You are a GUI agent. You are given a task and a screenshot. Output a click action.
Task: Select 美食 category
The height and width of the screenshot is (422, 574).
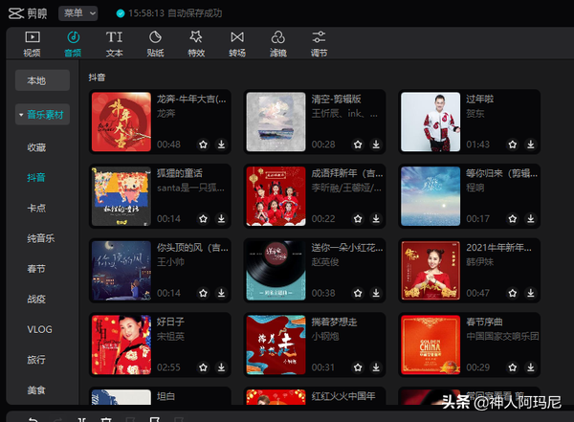coord(36,390)
